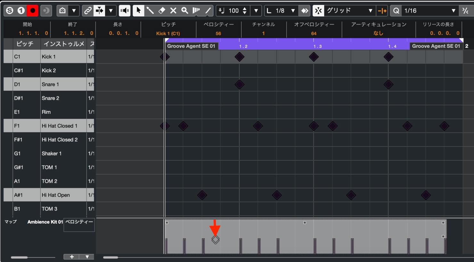Select the Kick 1 drum lane row

(49, 57)
